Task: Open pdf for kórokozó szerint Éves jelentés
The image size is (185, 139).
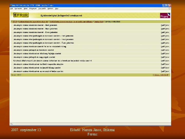Action: 163,32
